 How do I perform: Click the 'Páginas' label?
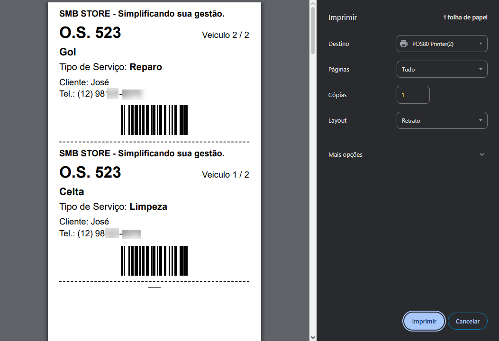click(339, 69)
